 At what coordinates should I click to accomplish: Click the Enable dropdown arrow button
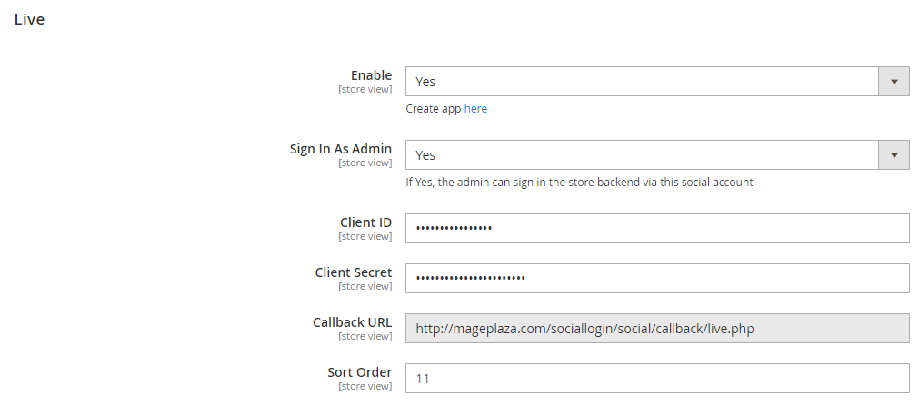pos(894,82)
